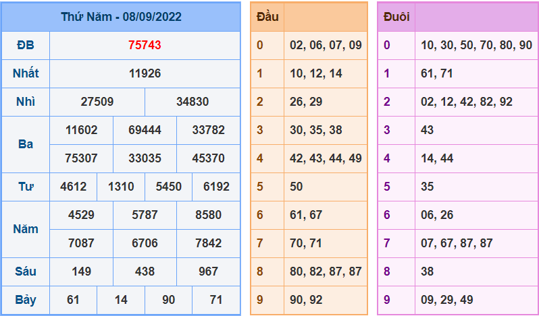Choose Tư prize number 5450
Screen dimensions: 539x316
(x=168, y=187)
